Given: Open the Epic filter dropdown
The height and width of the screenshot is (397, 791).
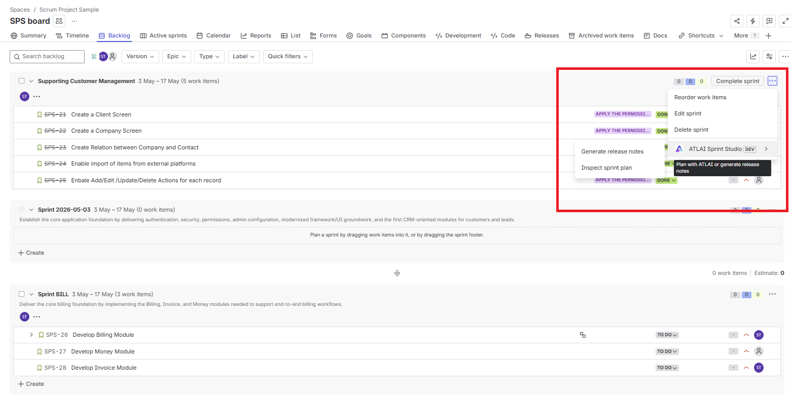Looking at the screenshot, I should pos(177,57).
